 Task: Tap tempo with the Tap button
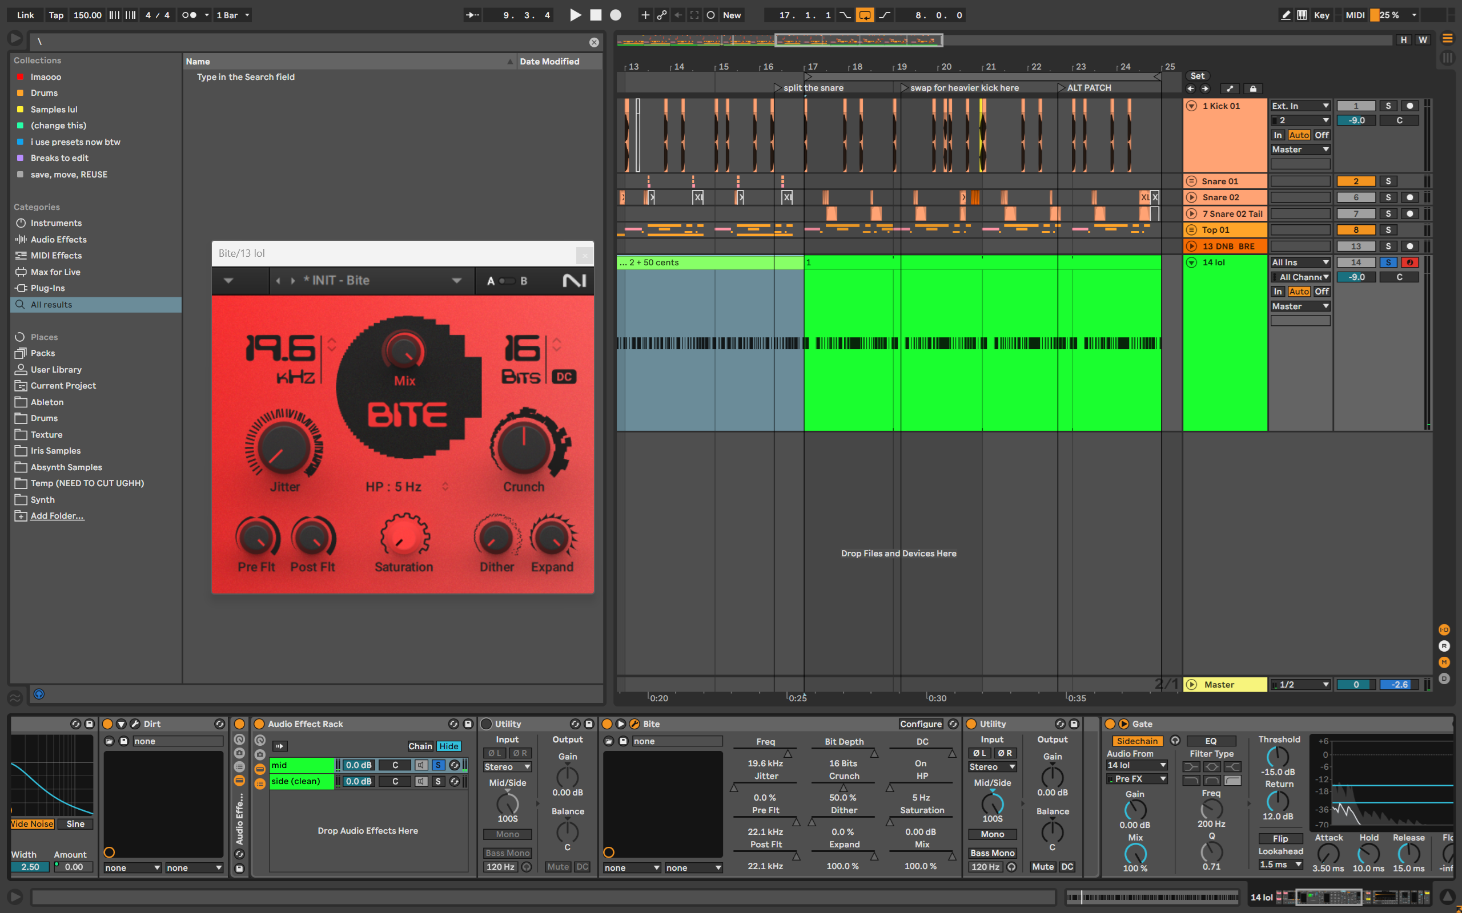(56, 15)
